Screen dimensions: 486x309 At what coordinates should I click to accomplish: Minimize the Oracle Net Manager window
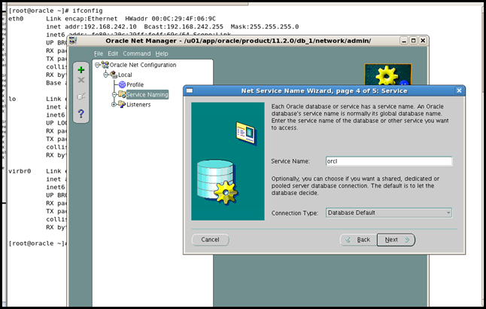tap(403, 41)
